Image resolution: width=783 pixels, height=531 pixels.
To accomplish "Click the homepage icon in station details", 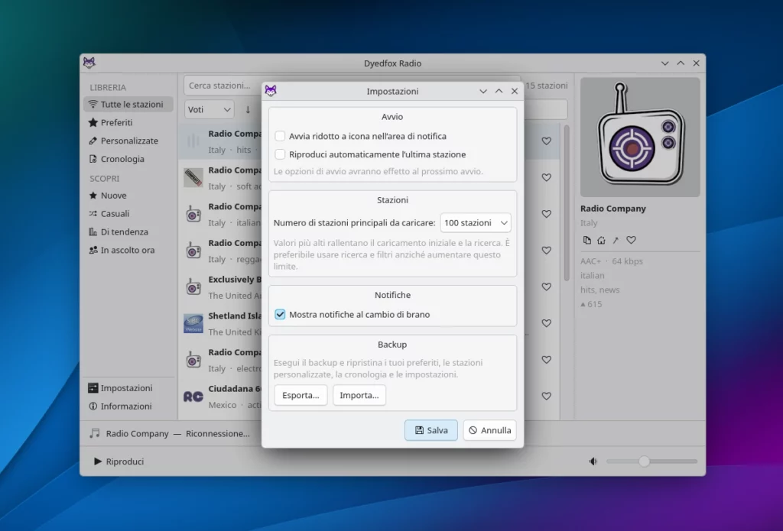I will (601, 240).
